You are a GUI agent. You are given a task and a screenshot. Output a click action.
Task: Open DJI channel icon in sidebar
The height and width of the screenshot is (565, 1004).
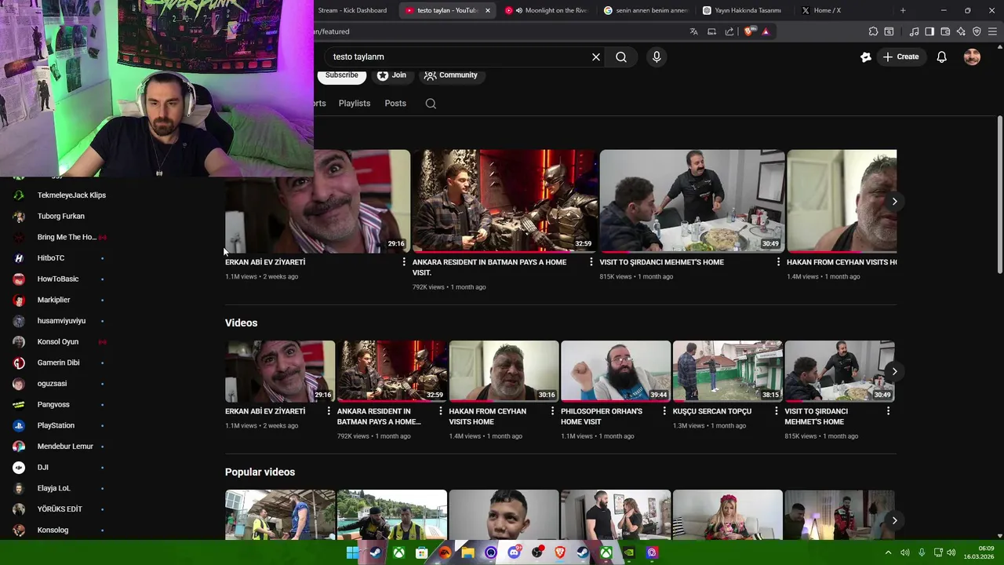tap(19, 467)
